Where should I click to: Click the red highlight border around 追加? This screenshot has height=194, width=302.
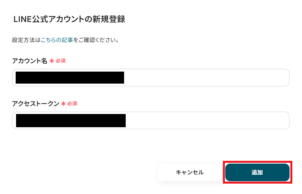tap(257, 162)
